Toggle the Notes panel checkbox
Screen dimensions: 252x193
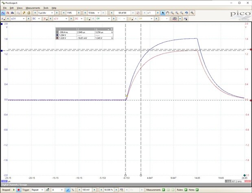(196, 190)
